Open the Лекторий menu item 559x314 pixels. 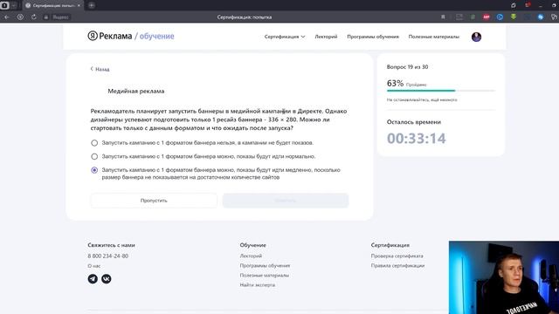(x=326, y=37)
